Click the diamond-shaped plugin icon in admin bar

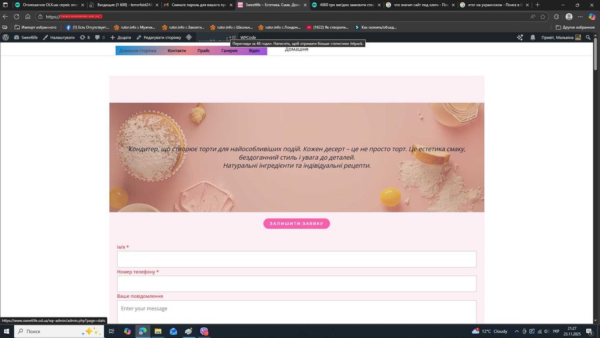[x=189, y=37]
